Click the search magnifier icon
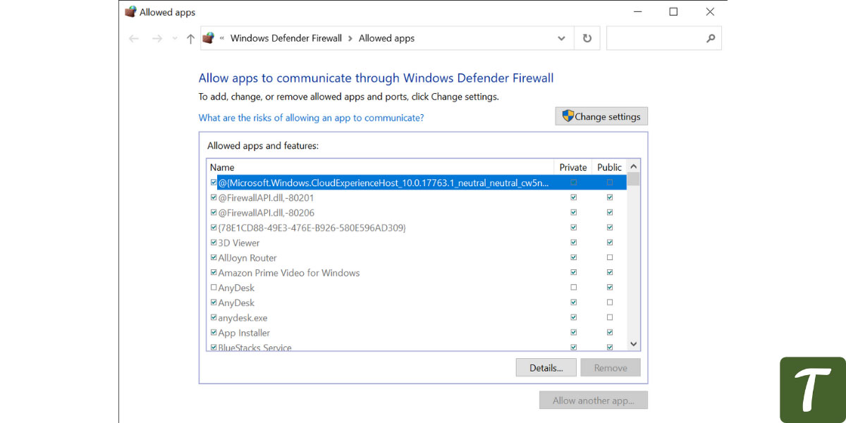This screenshot has height=423, width=846. click(x=711, y=39)
